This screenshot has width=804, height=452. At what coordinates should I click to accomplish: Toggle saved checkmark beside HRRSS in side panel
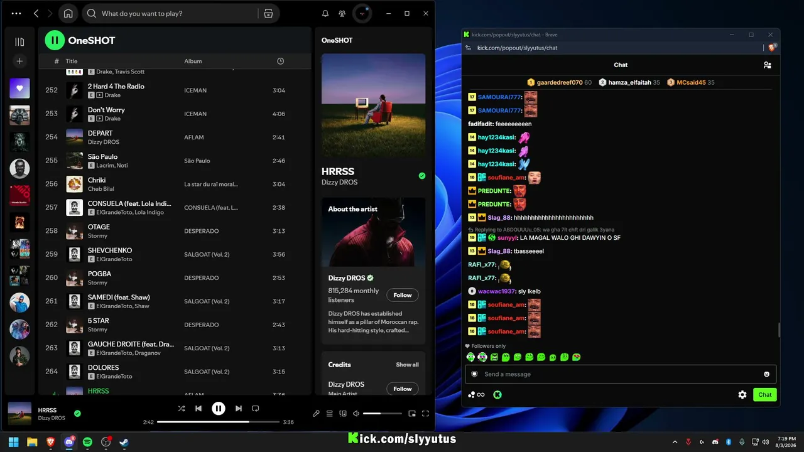pyautogui.click(x=422, y=176)
